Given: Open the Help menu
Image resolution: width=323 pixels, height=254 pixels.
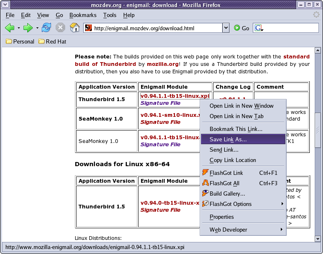Looking at the screenshot, I should (x=129, y=15).
